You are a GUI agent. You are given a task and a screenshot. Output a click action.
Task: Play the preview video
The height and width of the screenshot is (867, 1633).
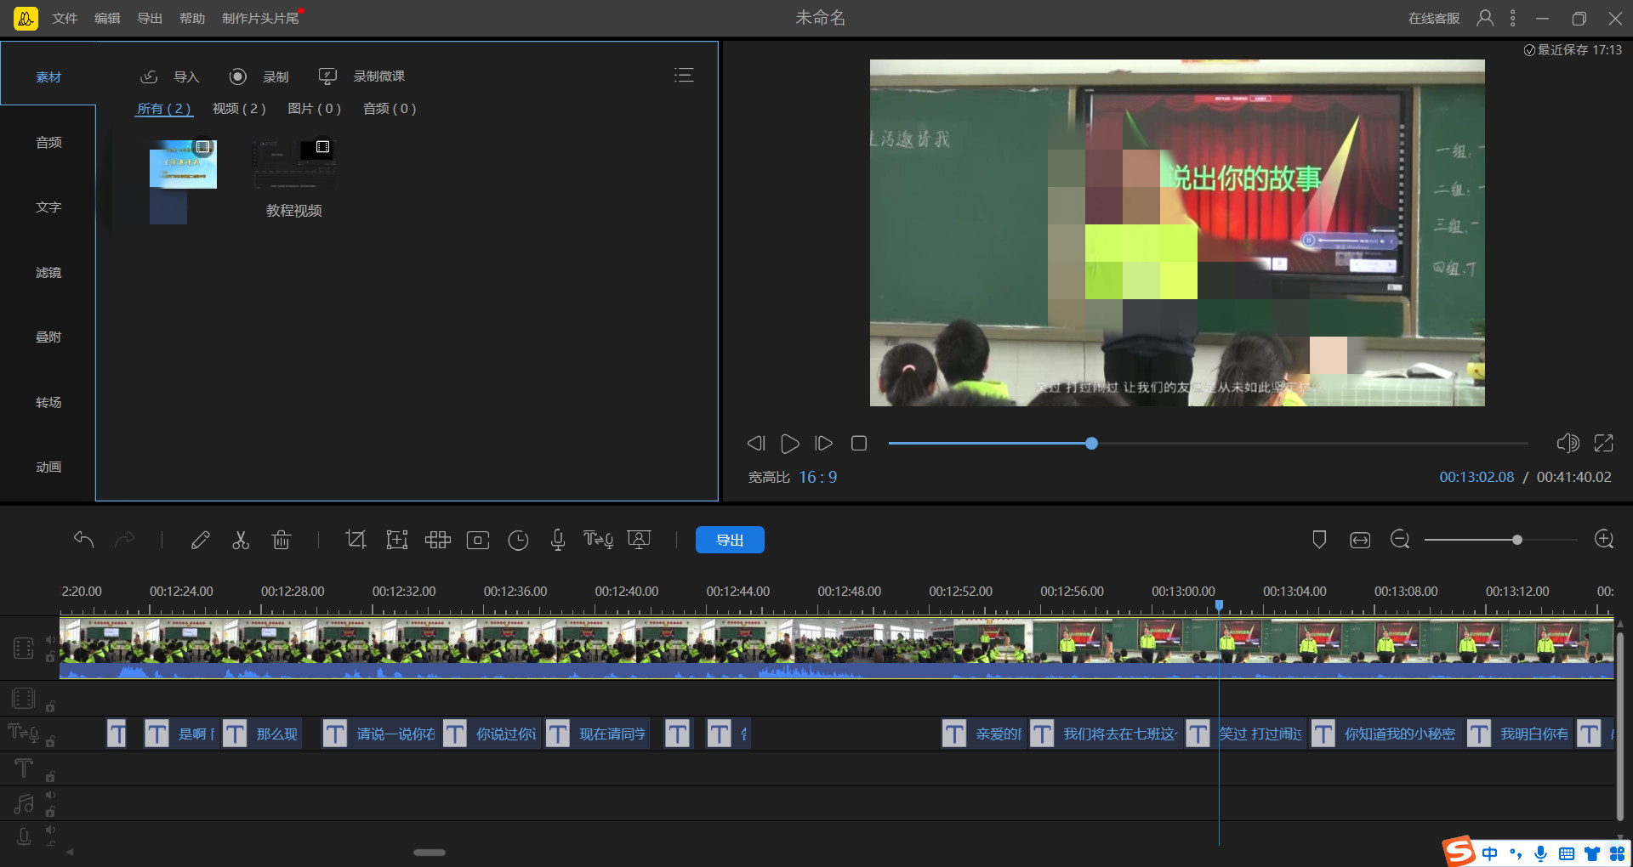point(789,443)
